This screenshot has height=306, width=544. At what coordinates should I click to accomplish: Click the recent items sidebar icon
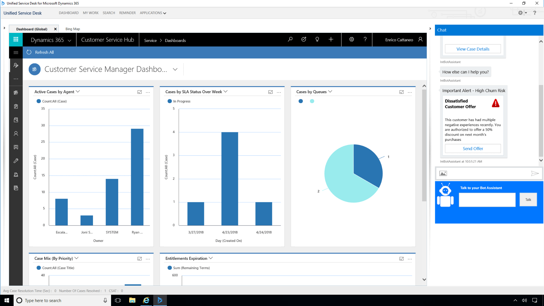[x=16, y=65]
